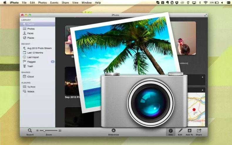232x145 pixels.
Task: Click the small-thumbnail icon beside Zoom slider
Action: pos(37,131)
